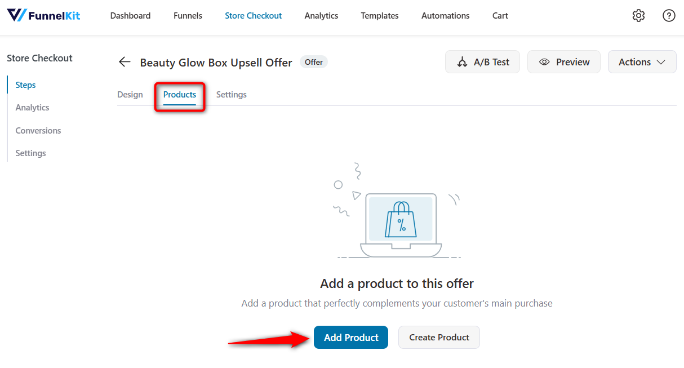
Task: Click the Offer badge next to the title
Action: pyautogui.click(x=313, y=62)
